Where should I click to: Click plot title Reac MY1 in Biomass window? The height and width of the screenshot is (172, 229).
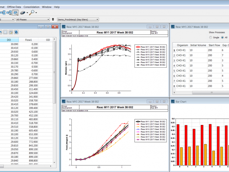(x=115, y=32)
